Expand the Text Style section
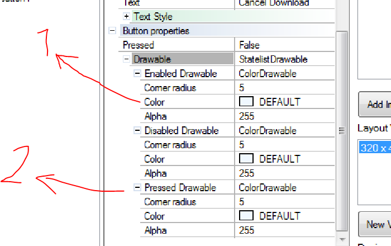 coord(126,17)
